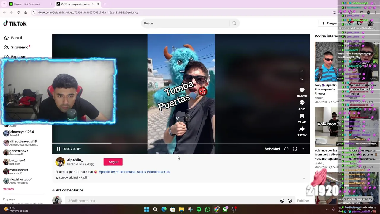Open Spotify from taskbar
The width and height of the screenshot is (380, 214).
coord(199,210)
